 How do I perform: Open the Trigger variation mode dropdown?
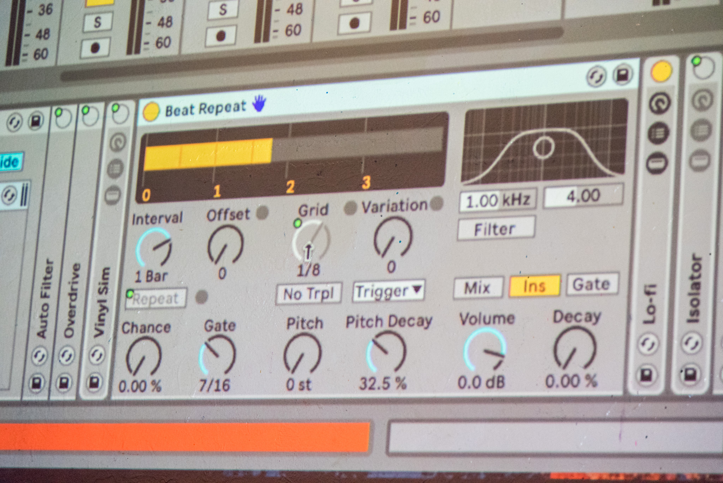point(389,291)
